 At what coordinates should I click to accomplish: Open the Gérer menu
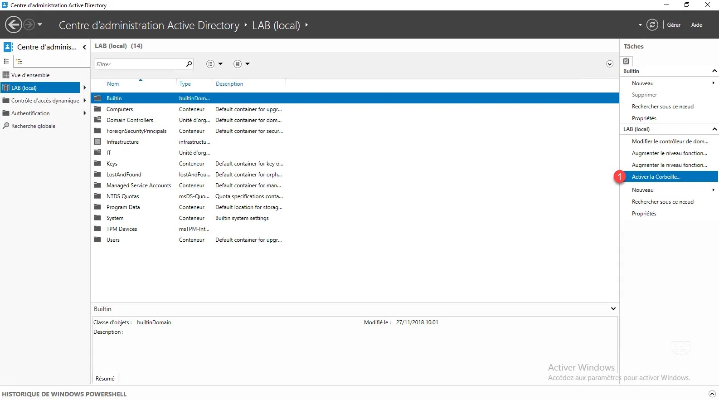coord(674,25)
